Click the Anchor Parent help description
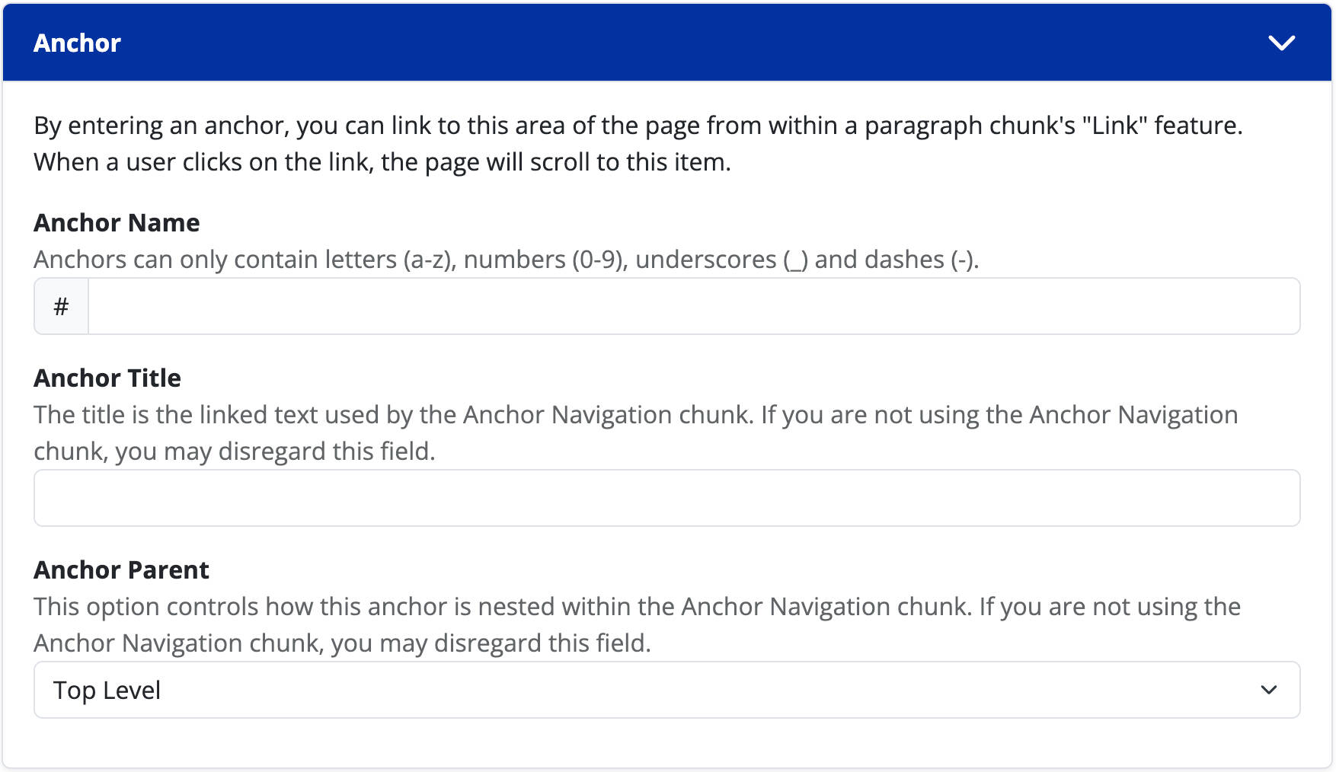The image size is (1336, 772). (636, 624)
